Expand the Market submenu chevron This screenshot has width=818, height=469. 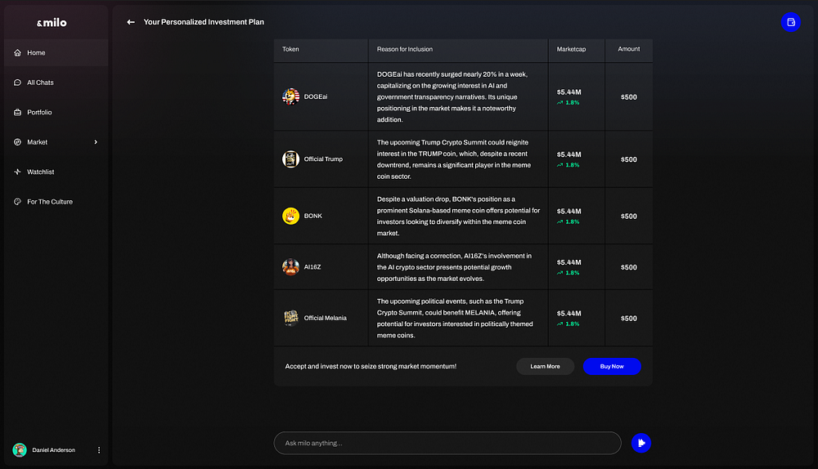click(x=96, y=142)
